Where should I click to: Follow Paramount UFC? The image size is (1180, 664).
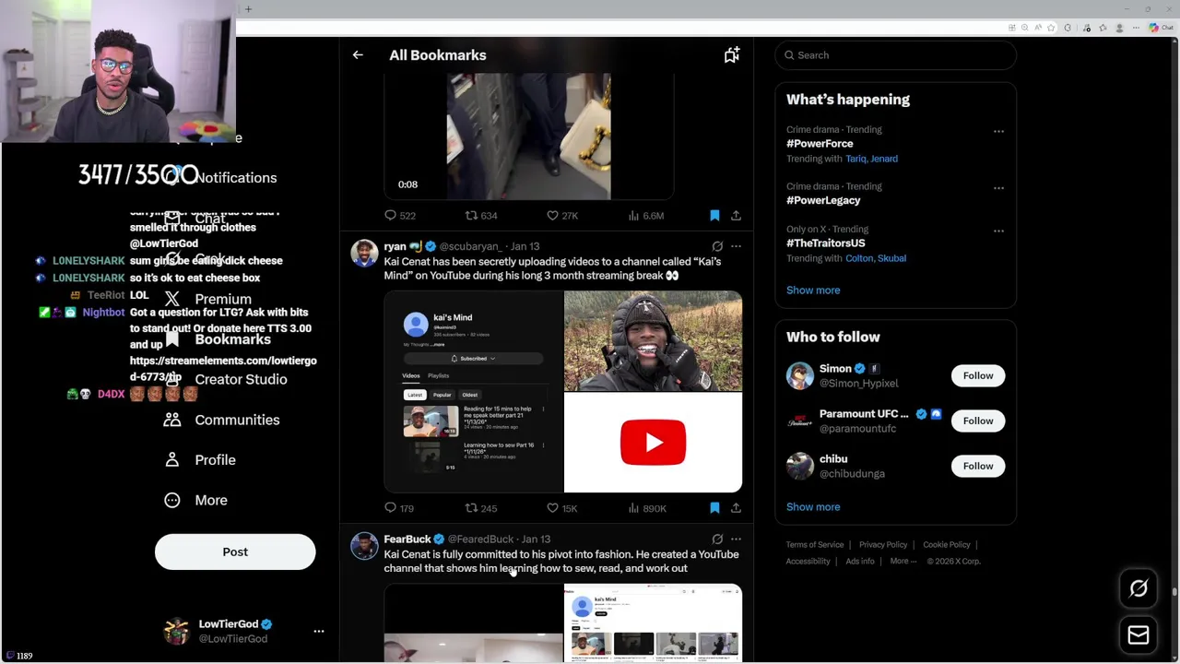(x=978, y=421)
